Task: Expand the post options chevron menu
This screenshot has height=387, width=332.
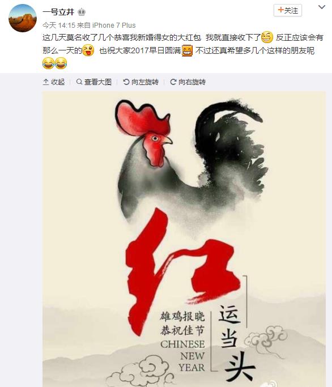Action: (x=322, y=7)
